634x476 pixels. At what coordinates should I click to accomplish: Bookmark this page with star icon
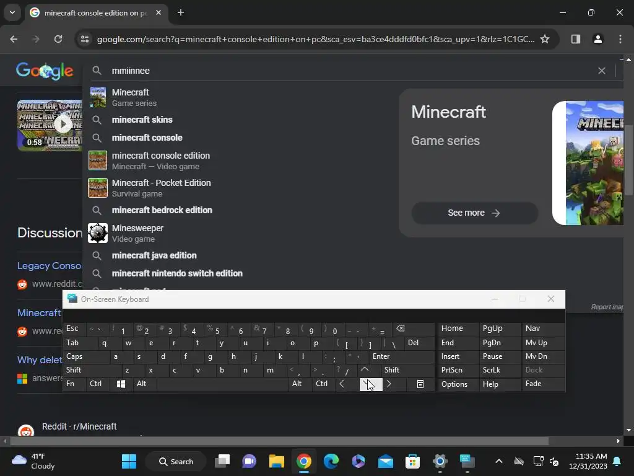pyautogui.click(x=545, y=39)
